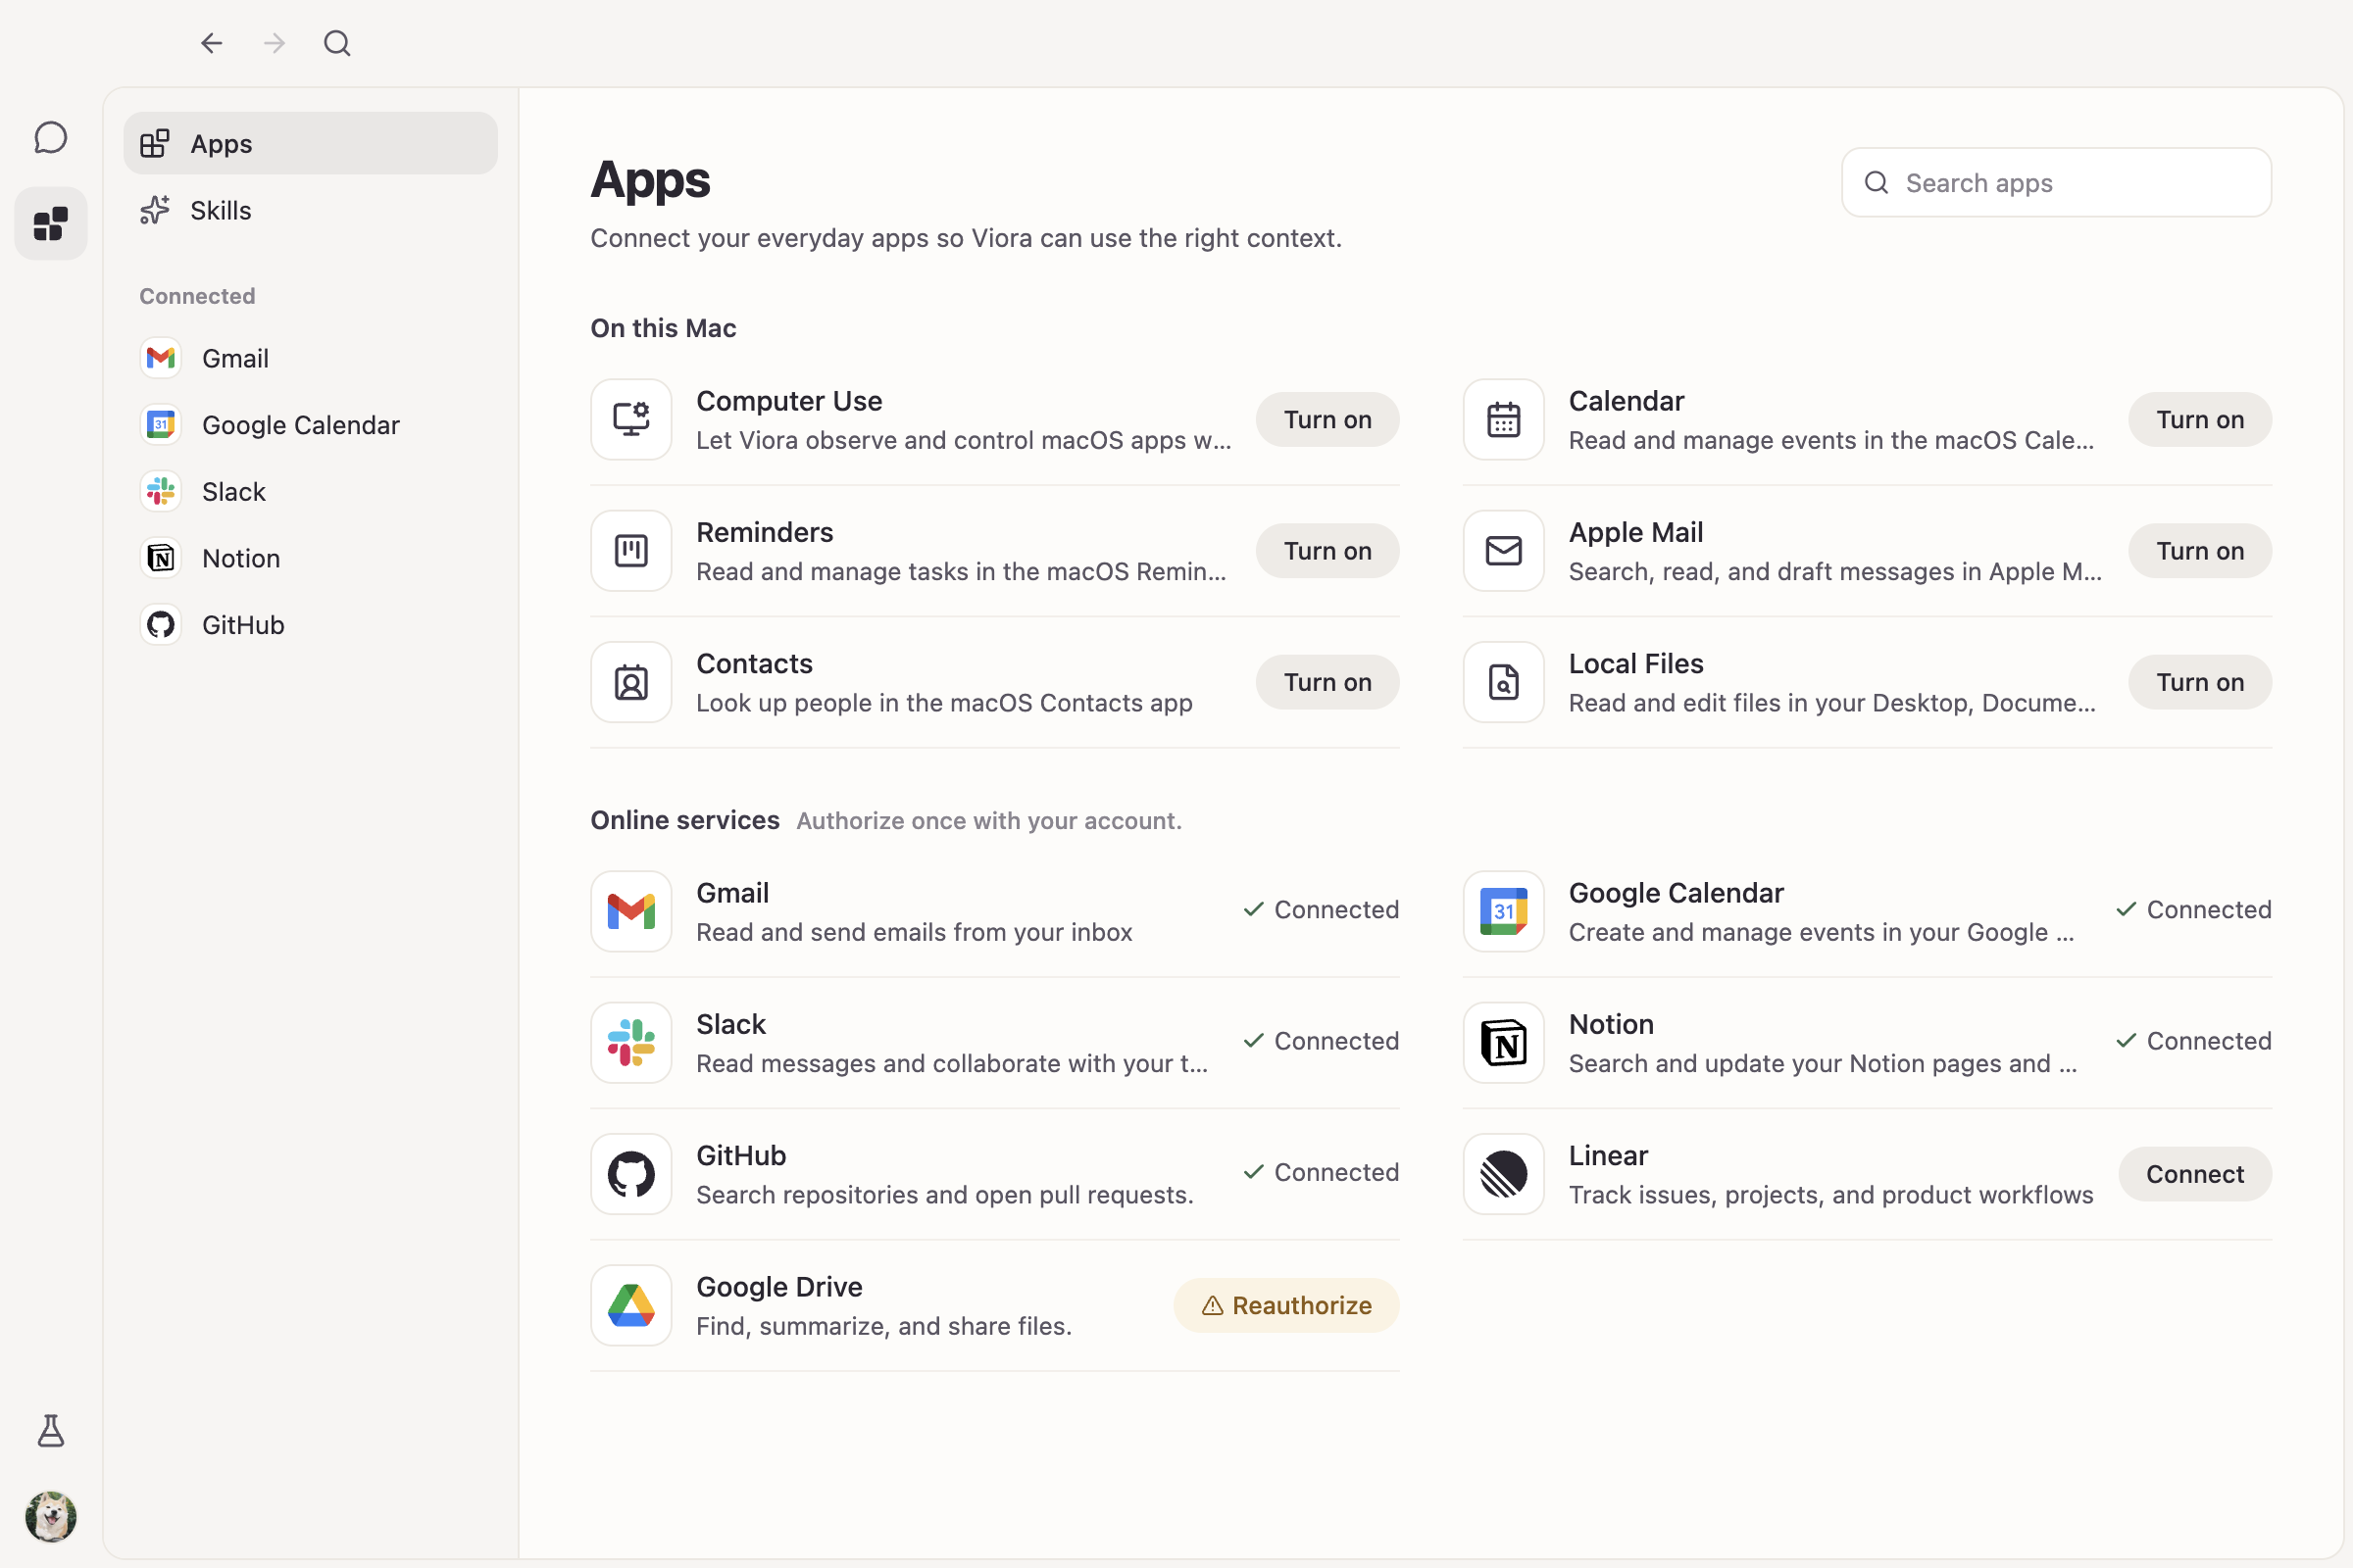2353x1568 pixels.
Task: Turn on Reminders
Action: pos(1327,551)
